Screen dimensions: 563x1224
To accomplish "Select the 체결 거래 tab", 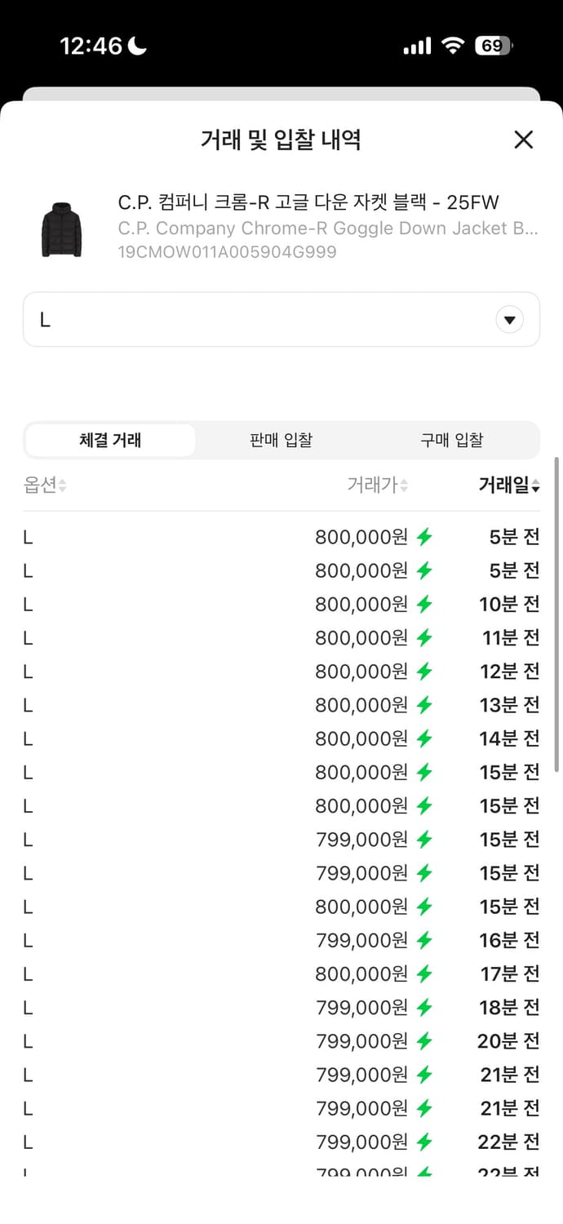I will click(x=110, y=439).
